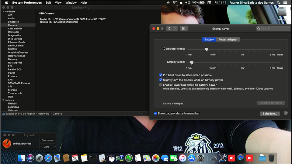
Task: Toggle Show battery status in menu bar
Action: tap(155, 113)
